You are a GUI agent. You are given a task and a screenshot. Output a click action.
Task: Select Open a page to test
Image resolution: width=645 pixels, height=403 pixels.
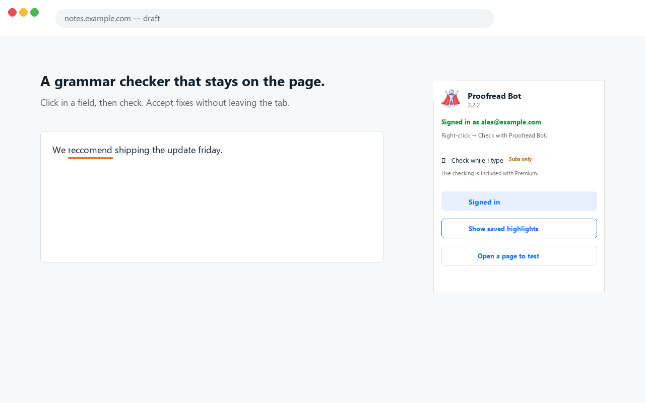point(519,255)
